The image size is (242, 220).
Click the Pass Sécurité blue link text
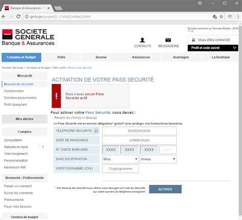coord(98,113)
